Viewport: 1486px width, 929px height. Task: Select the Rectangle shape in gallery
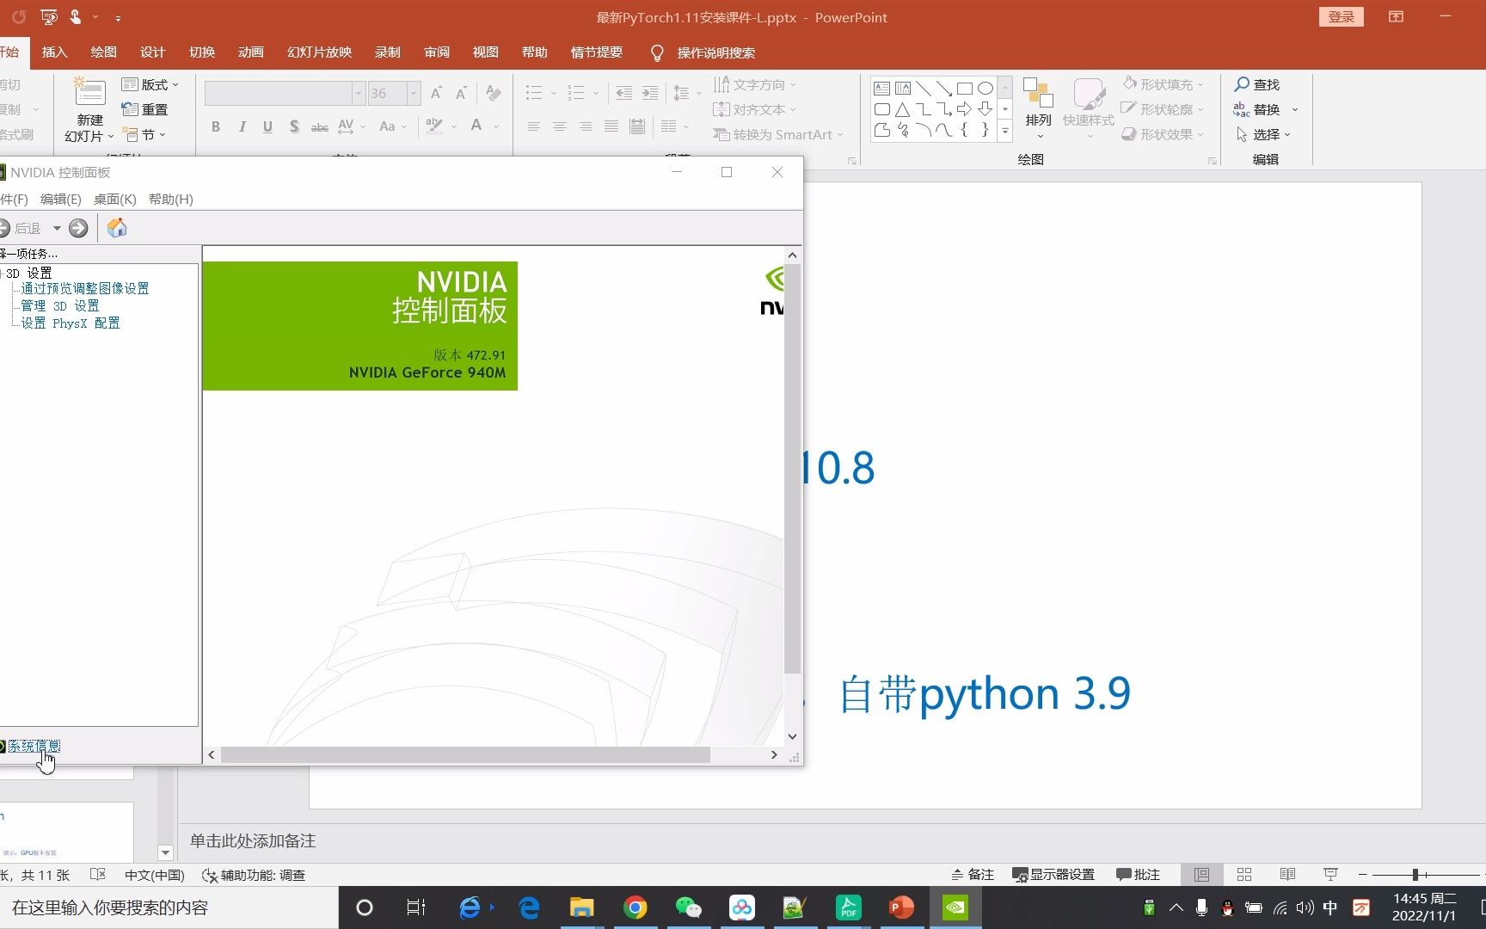point(965,88)
